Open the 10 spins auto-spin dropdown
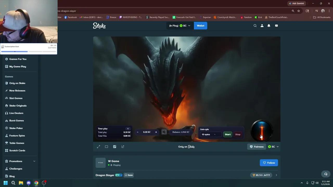This screenshot has width=333, height=187. click(211, 135)
